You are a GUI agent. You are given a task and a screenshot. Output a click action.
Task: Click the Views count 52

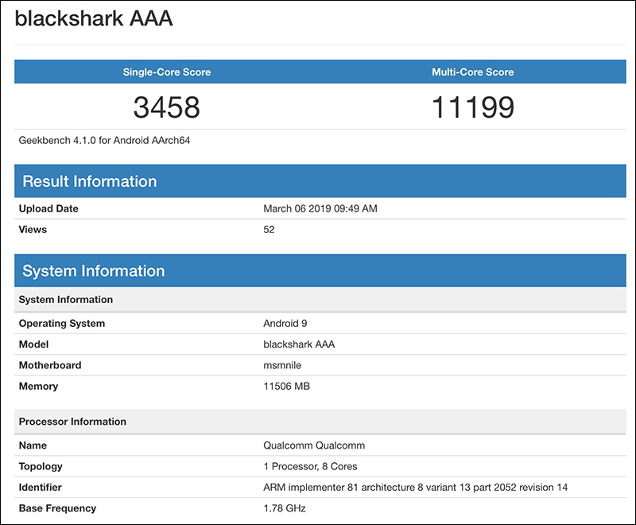pos(269,230)
